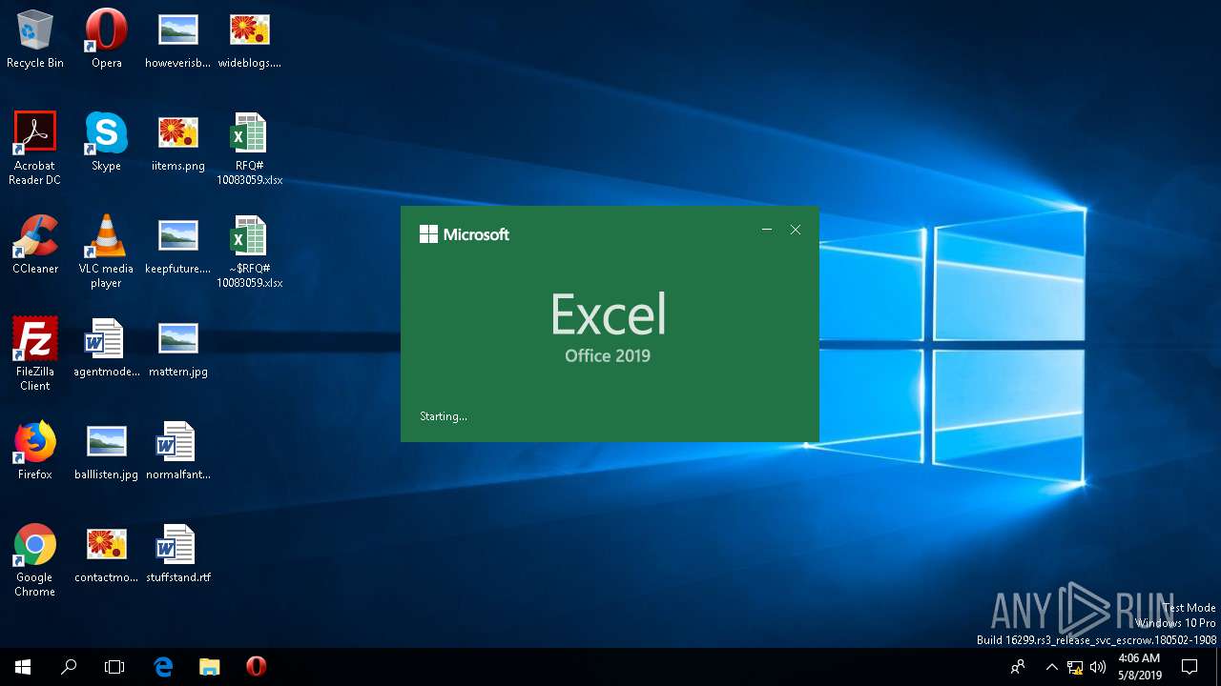Select the agentmode... Word document
This screenshot has height=686, width=1221.
tap(106, 349)
